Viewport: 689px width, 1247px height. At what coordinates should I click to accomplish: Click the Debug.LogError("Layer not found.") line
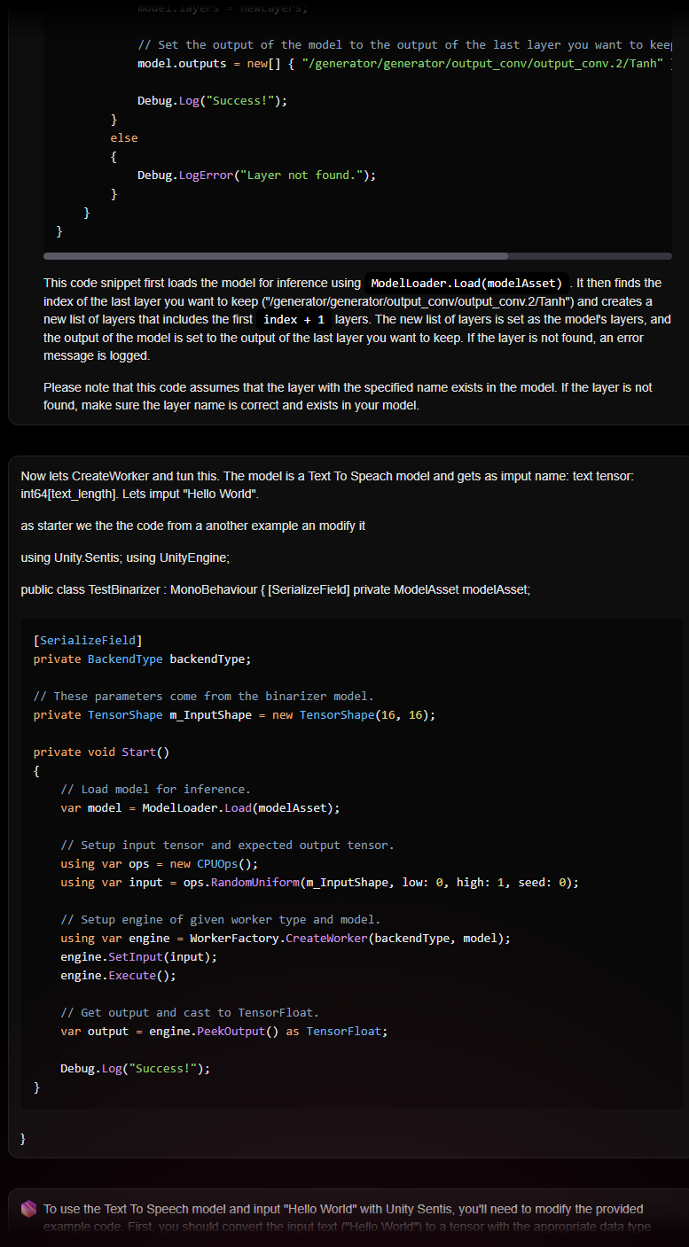click(x=256, y=175)
